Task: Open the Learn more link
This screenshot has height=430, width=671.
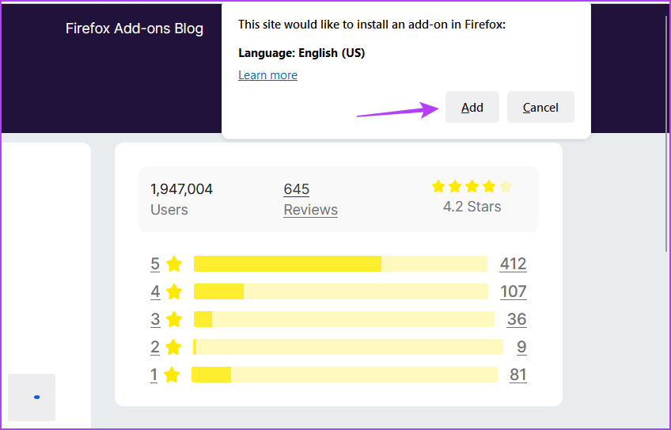Action: (x=268, y=75)
